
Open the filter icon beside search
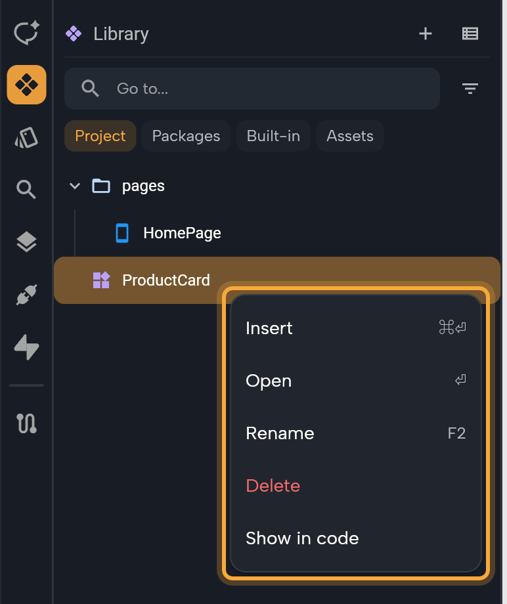(x=470, y=89)
